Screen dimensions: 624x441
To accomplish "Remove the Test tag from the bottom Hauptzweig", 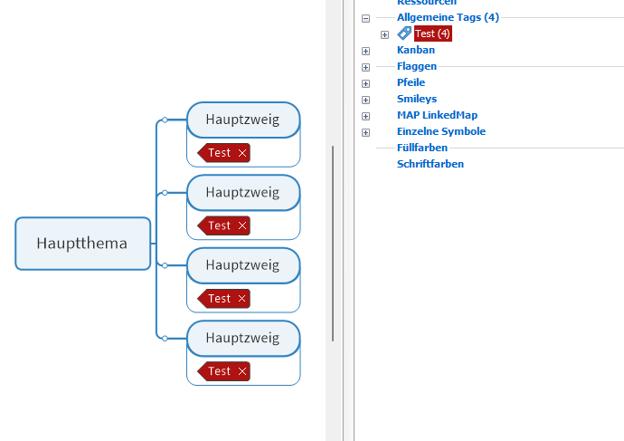I will click(x=241, y=371).
